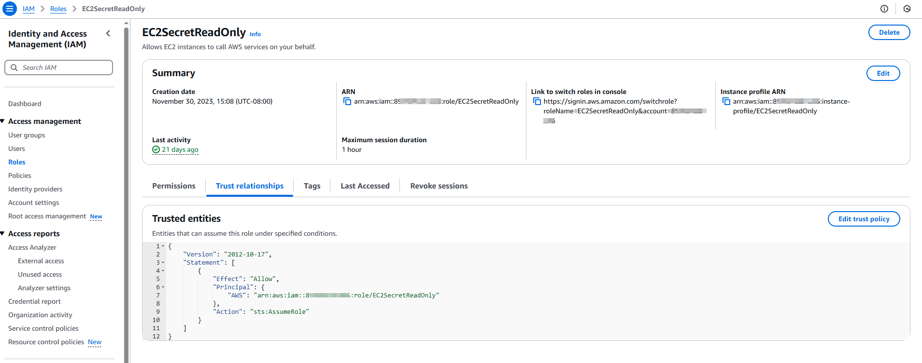The height and width of the screenshot is (363, 922).
Task: Collapse IAM side navigation with the chevron
Action: (108, 33)
